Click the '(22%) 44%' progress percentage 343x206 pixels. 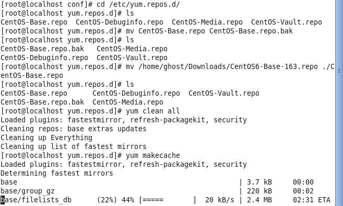click(x=116, y=200)
